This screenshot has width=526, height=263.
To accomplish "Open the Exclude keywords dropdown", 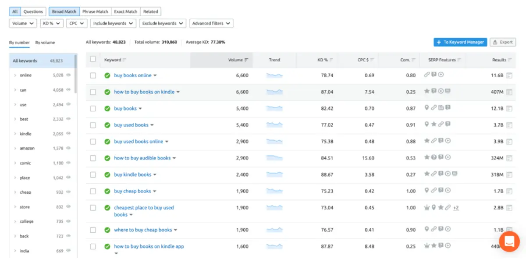I will point(163,23).
